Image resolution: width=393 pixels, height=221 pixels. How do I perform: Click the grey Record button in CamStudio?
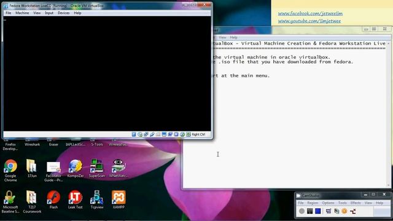coord(302,211)
